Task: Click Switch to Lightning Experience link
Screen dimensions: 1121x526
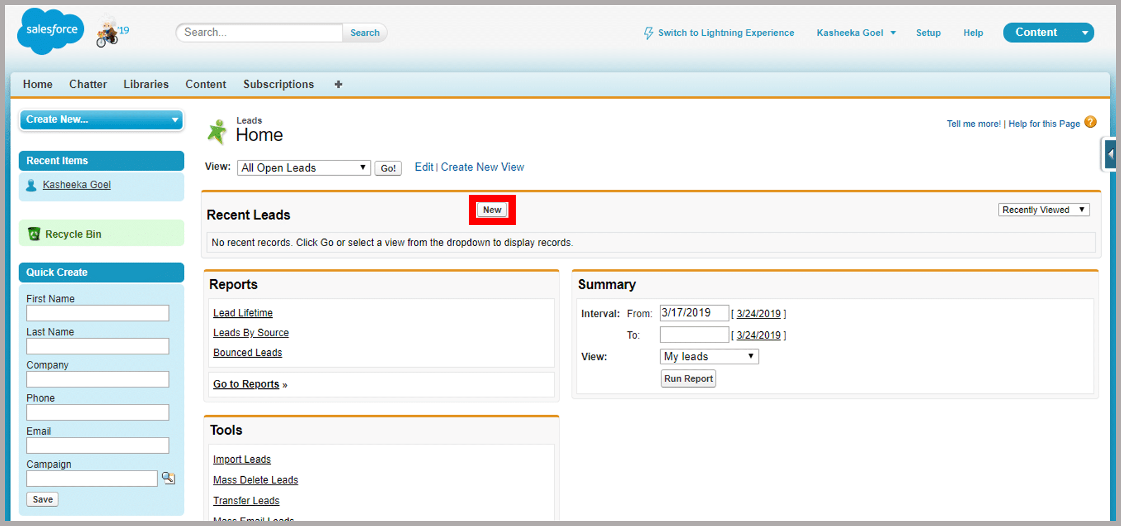Action: point(726,33)
